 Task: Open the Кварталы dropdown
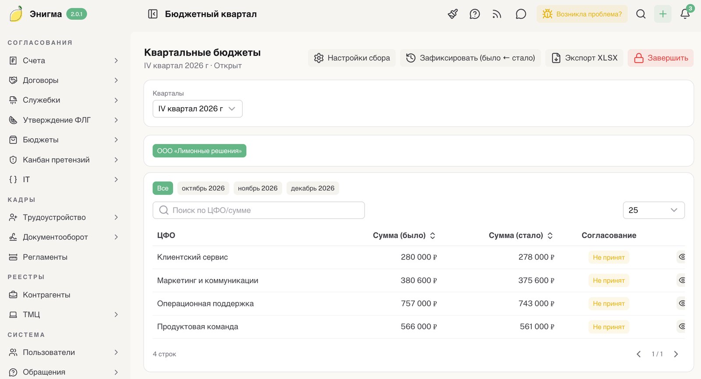(198, 109)
